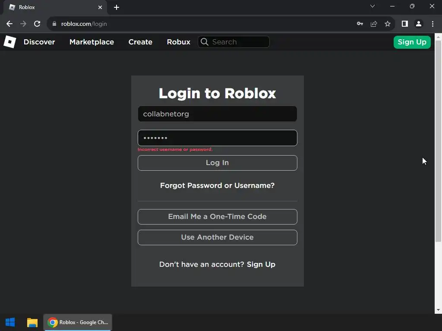Bookmark this page with star icon

[388, 24]
